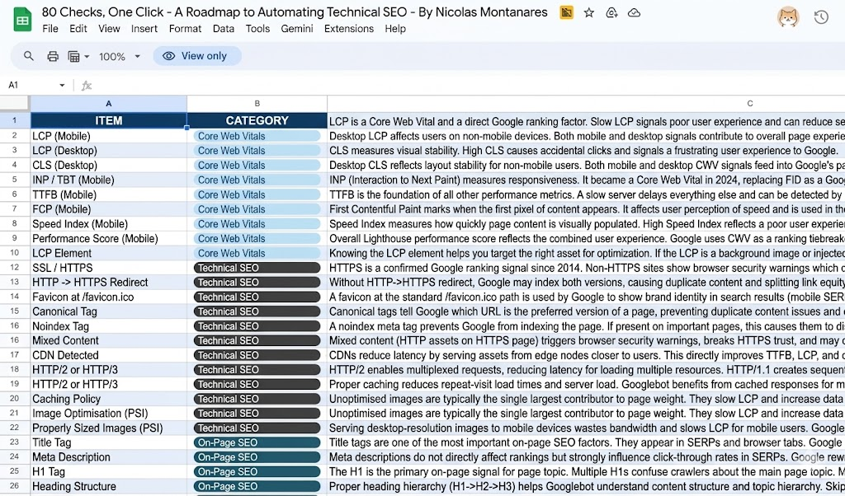Open the Gemini menu

pyautogui.click(x=297, y=29)
